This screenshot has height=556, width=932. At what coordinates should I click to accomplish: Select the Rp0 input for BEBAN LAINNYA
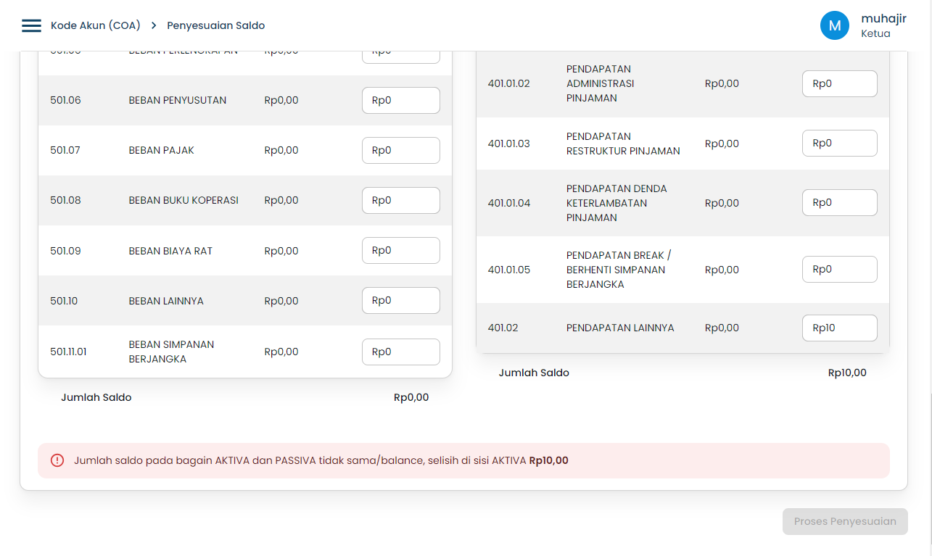coord(400,299)
